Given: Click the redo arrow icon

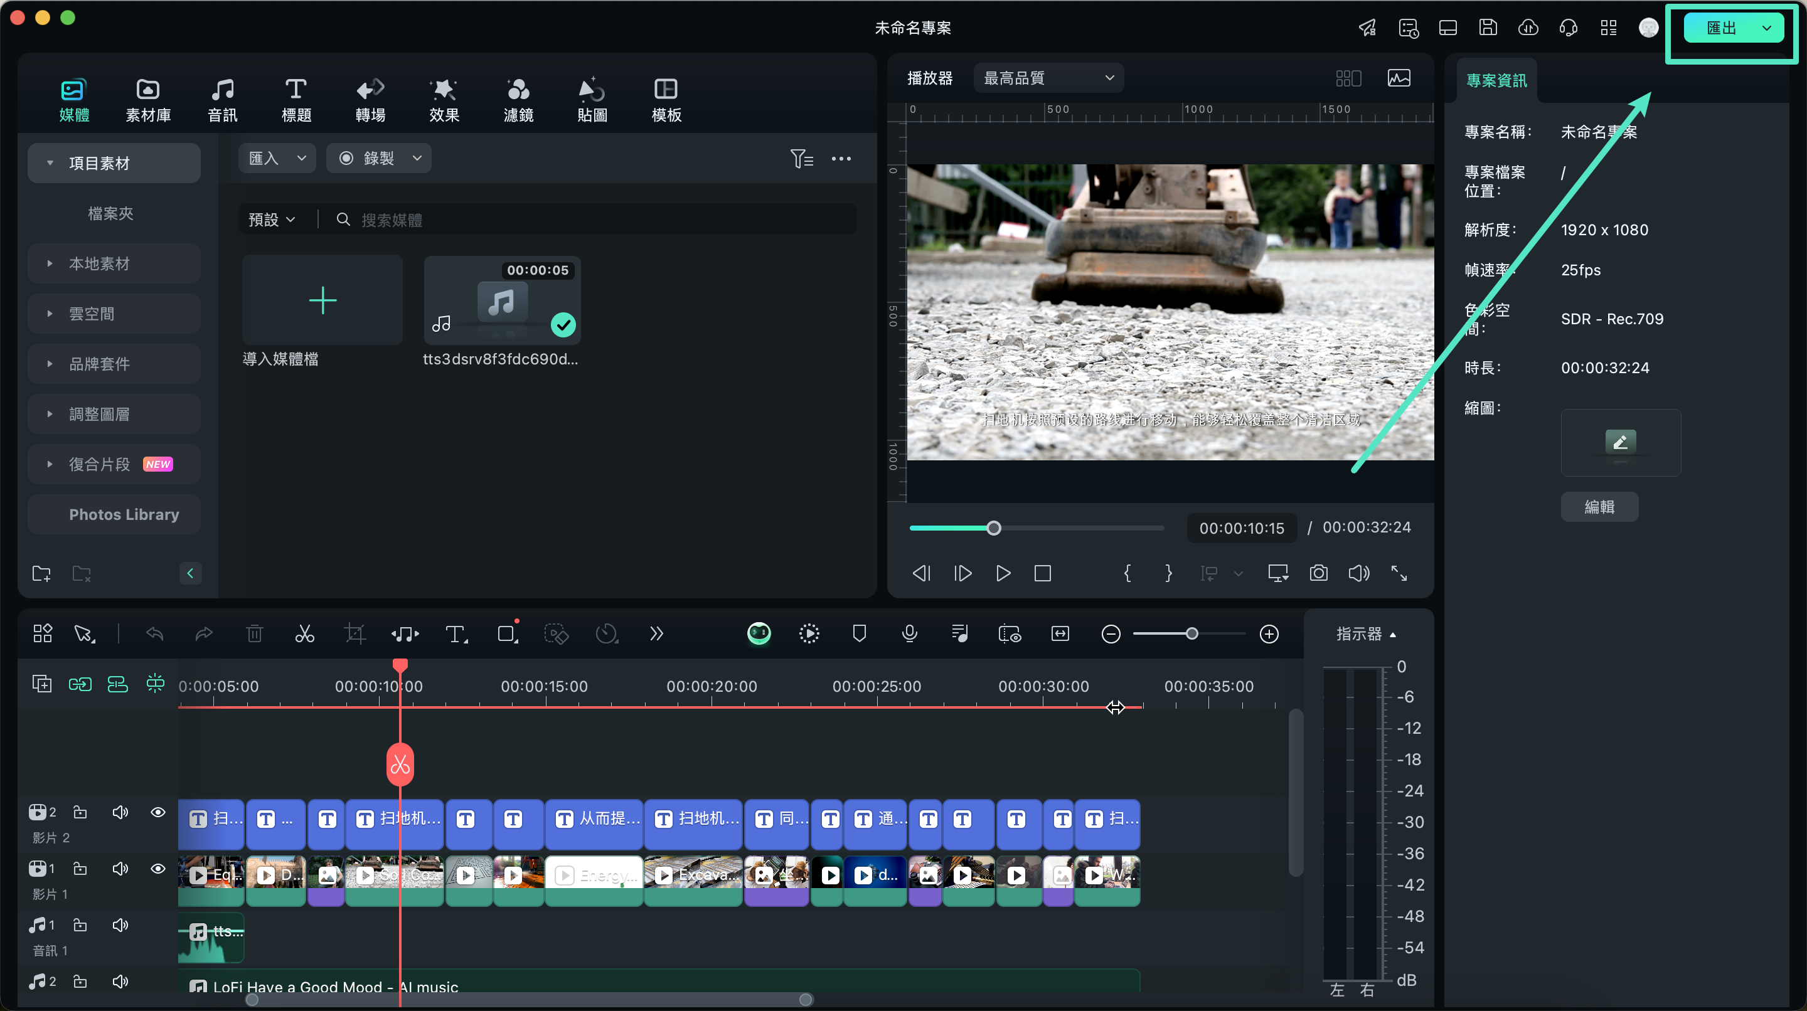Looking at the screenshot, I should pyautogui.click(x=204, y=634).
